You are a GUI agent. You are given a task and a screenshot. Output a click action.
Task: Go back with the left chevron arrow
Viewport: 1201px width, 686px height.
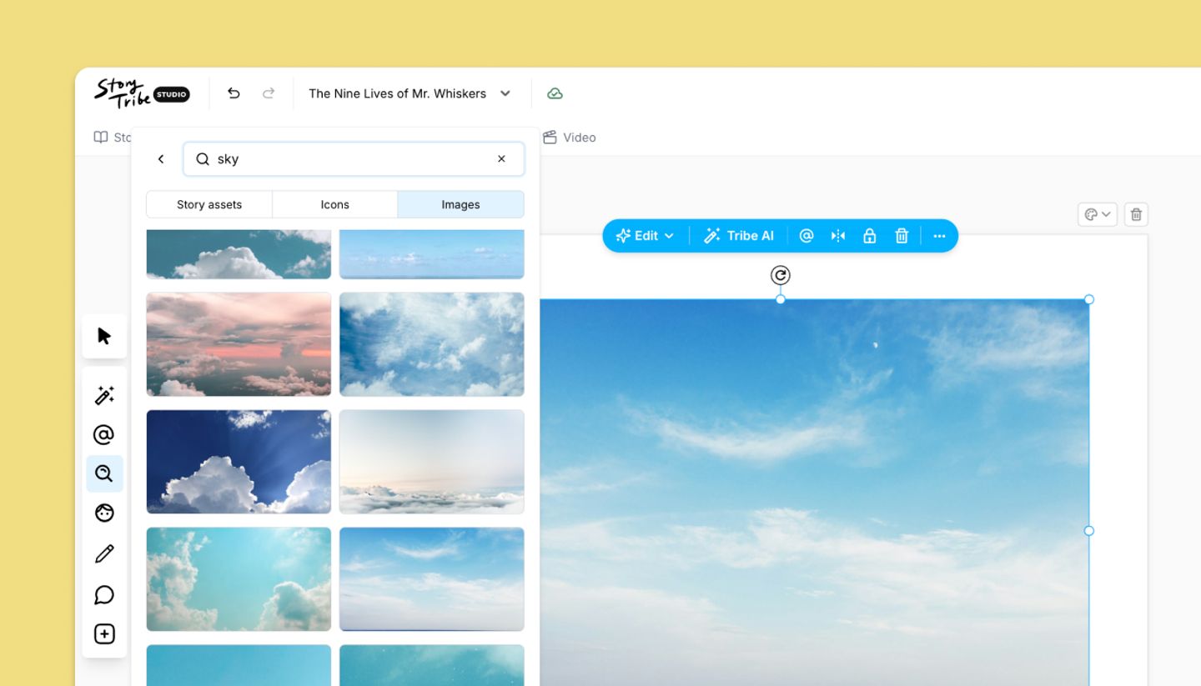pos(161,159)
